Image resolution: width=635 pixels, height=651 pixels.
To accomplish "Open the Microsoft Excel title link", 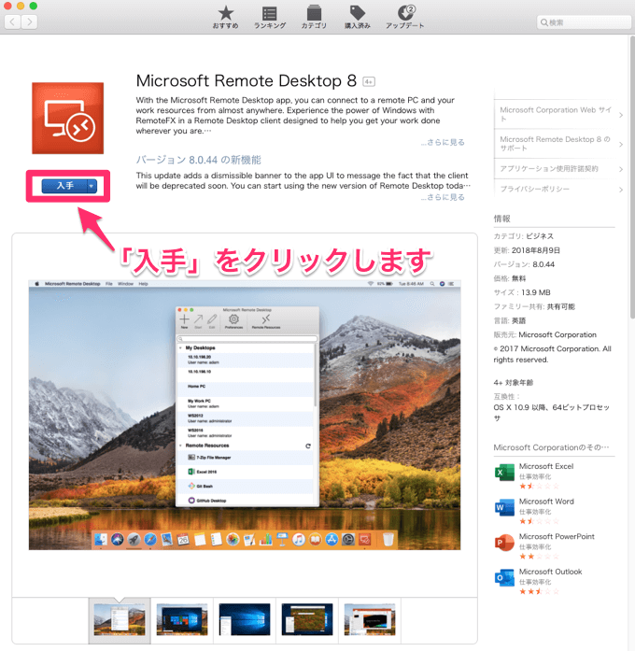I will click(x=546, y=466).
